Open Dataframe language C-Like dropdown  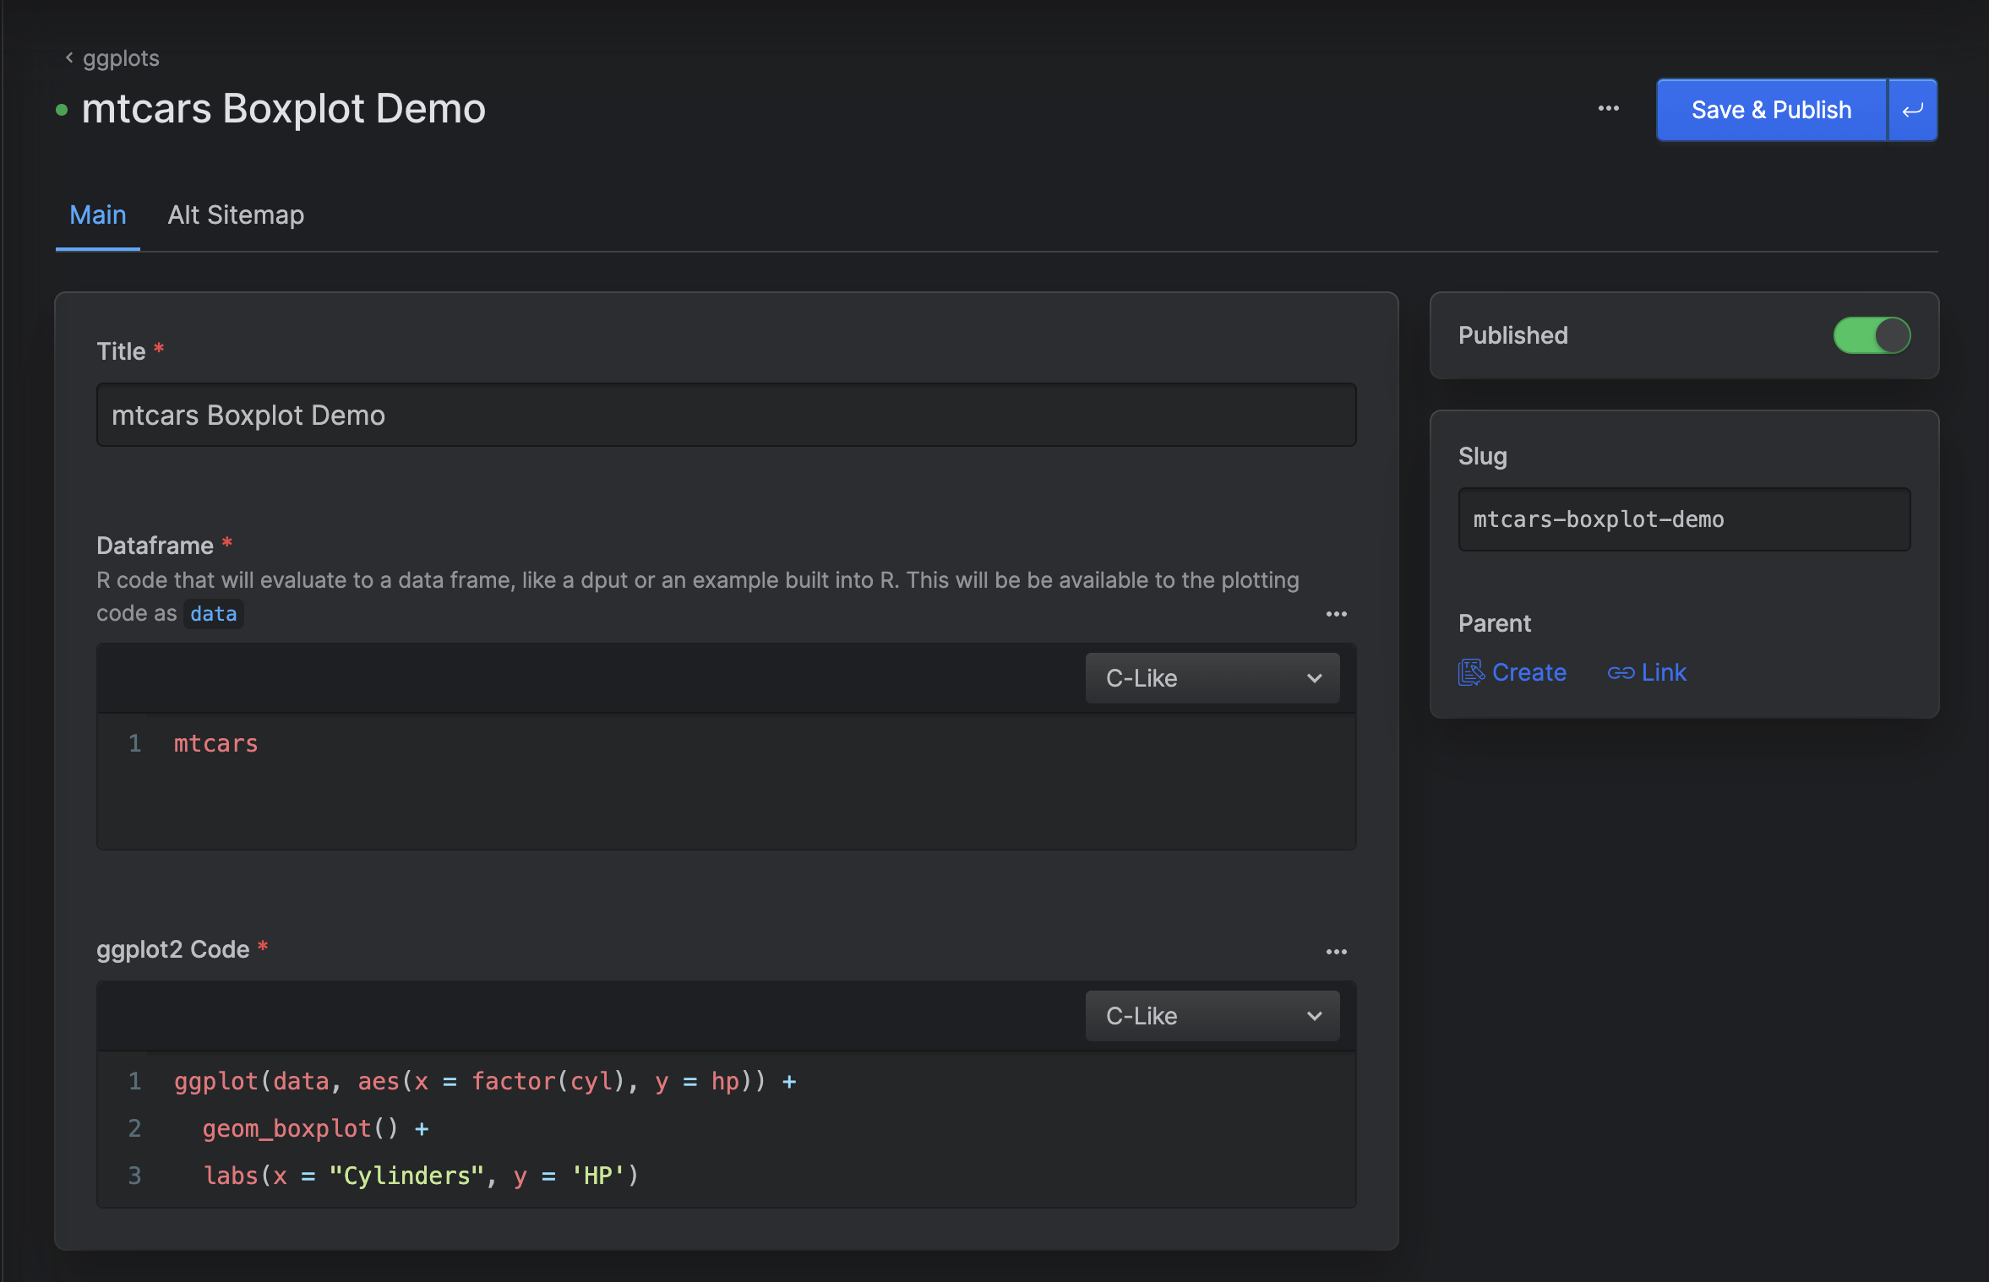[x=1212, y=678]
